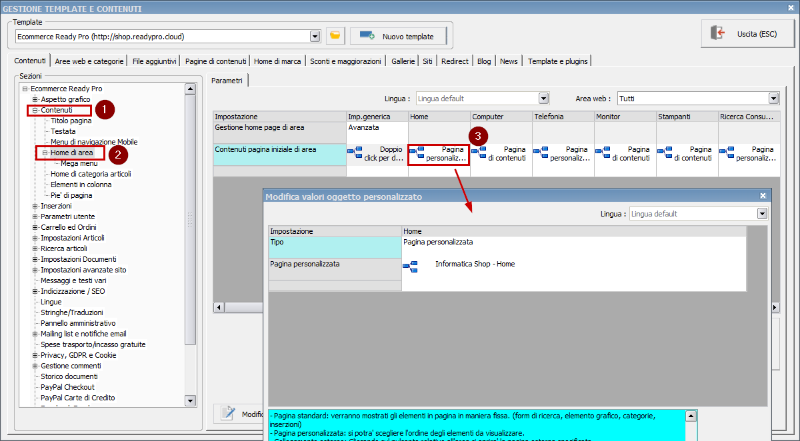
Task: Collapse the Ecommerce Ready Pro root node
Action: pyautogui.click(x=25, y=89)
